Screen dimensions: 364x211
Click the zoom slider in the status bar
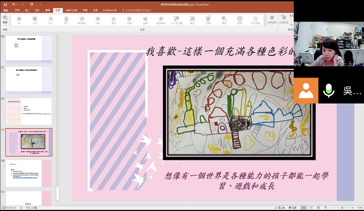click(x=343, y=208)
